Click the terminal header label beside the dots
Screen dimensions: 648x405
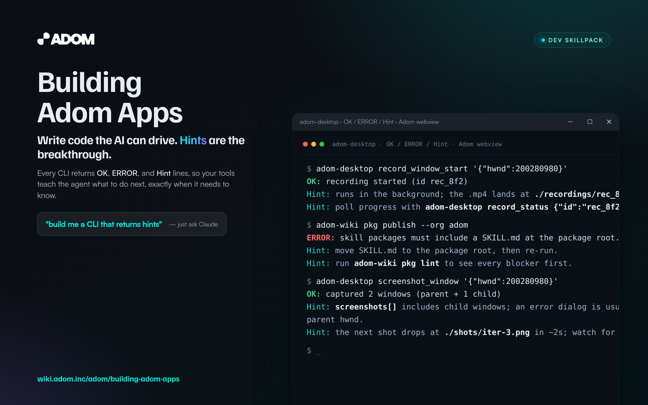(x=417, y=144)
